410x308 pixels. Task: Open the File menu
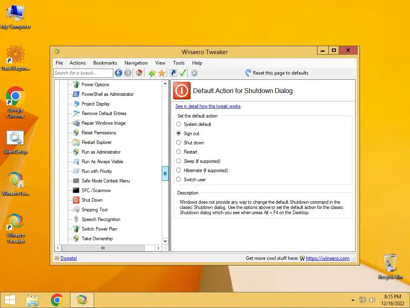(x=59, y=63)
